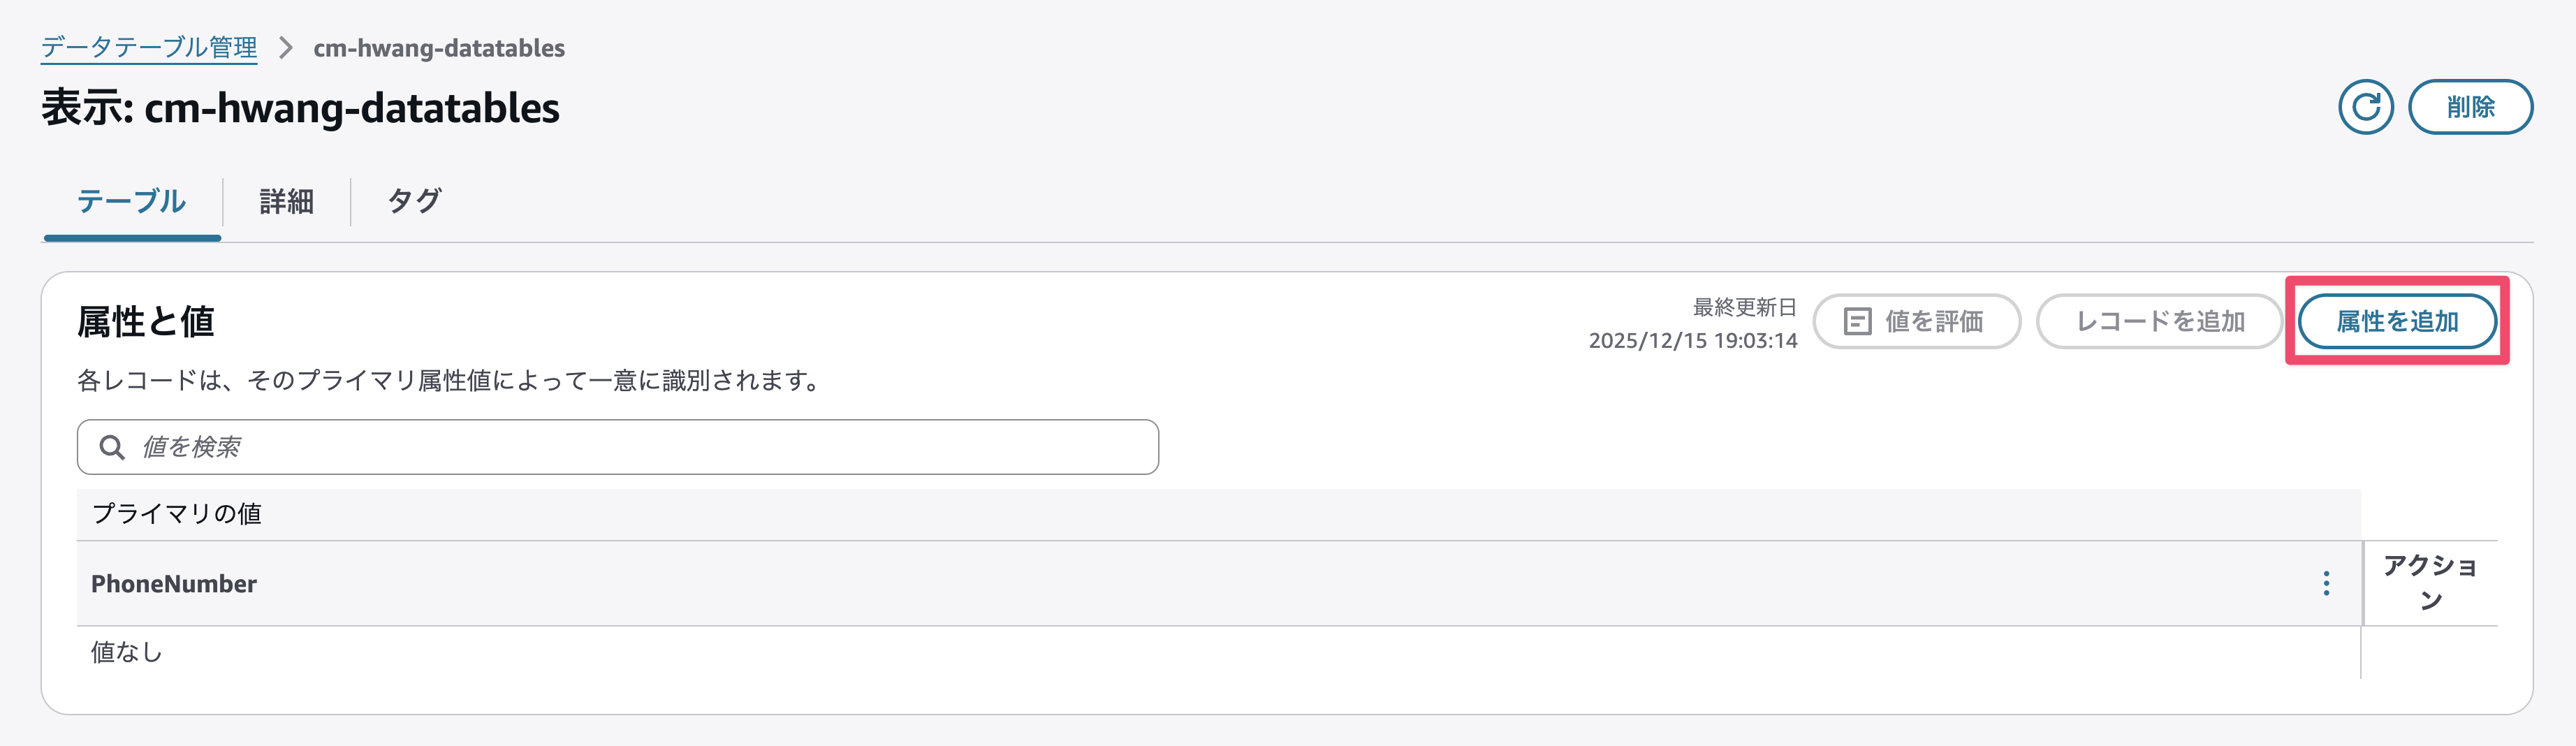The image size is (2576, 746).
Task: Focus the 値を検索 search field
Action: (640, 447)
